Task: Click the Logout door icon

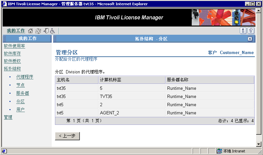Action: (x=46, y=31)
